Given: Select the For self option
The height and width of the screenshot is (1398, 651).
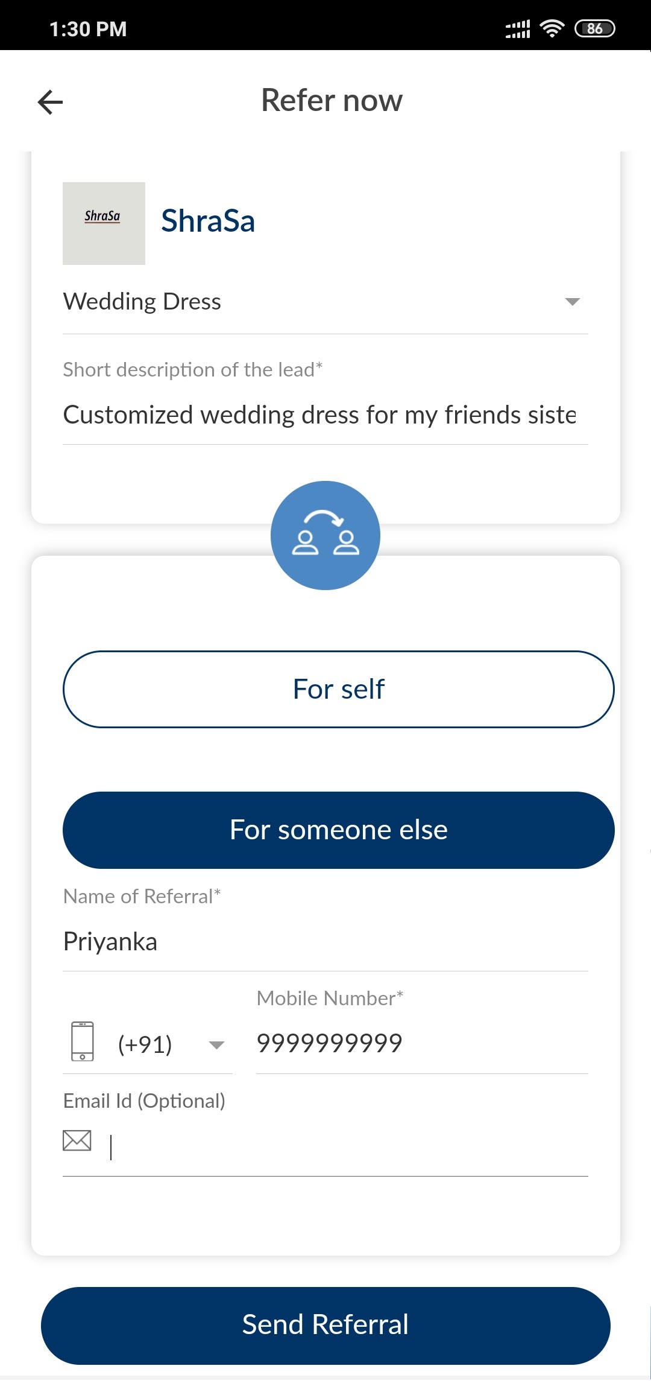Looking at the screenshot, I should [x=338, y=689].
